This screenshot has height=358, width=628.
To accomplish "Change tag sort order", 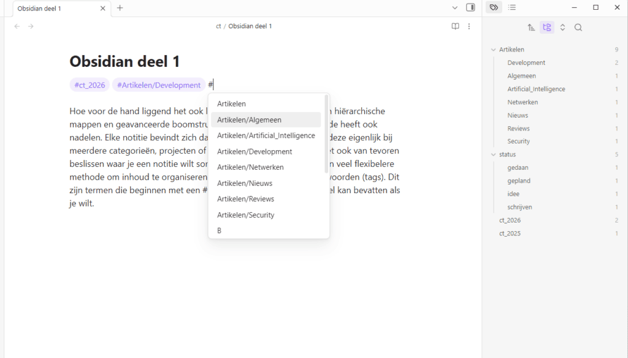I will 531,27.
